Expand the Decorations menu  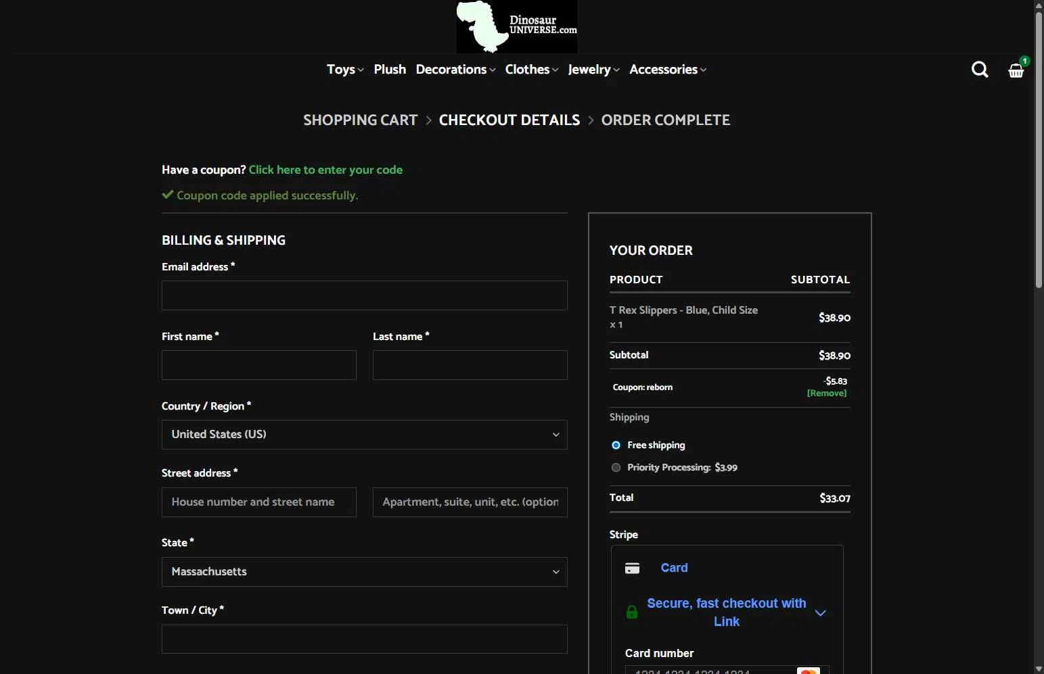[455, 70]
